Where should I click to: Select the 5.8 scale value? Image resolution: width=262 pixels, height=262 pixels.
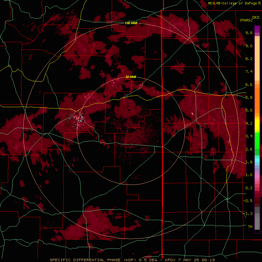(x=249, y=98)
